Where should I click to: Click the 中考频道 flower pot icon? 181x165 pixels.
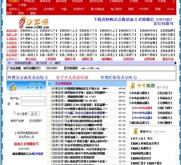[133, 85]
